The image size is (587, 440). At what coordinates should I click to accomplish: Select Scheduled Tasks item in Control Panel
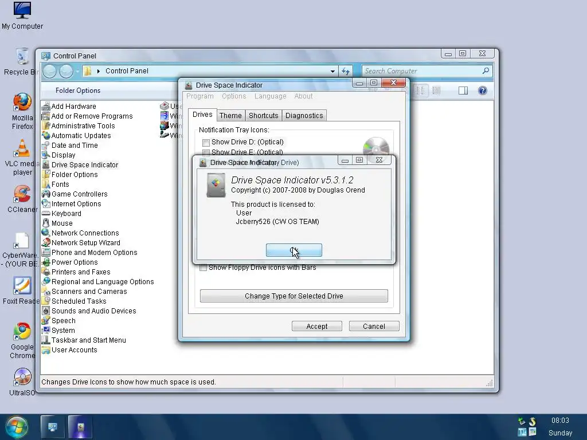point(74,301)
